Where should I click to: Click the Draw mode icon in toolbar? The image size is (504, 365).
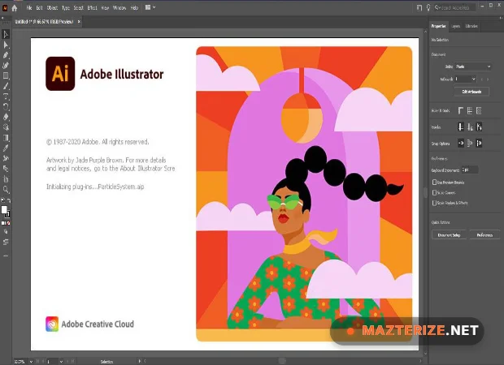click(x=6, y=231)
